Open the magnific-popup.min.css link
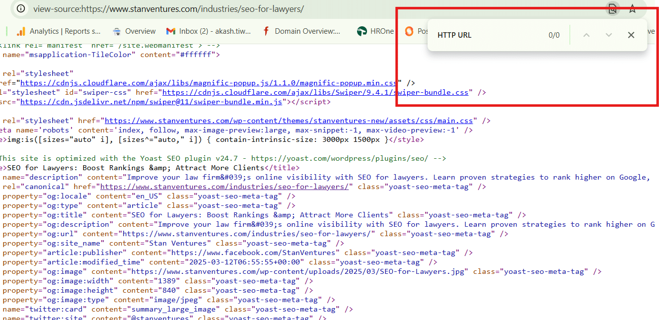This screenshot has width=659, height=320. [x=209, y=83]
